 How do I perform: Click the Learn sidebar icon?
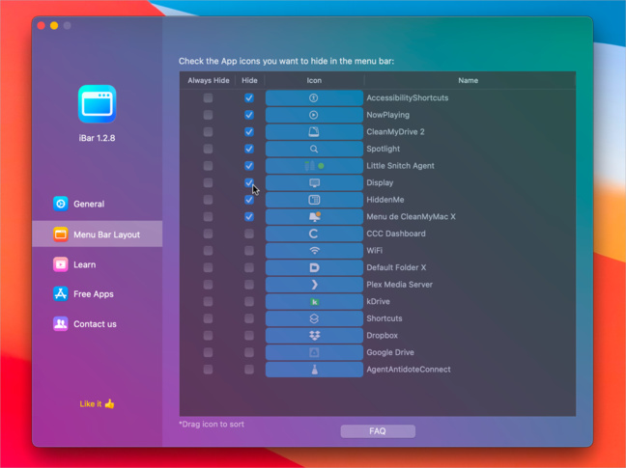61,264
